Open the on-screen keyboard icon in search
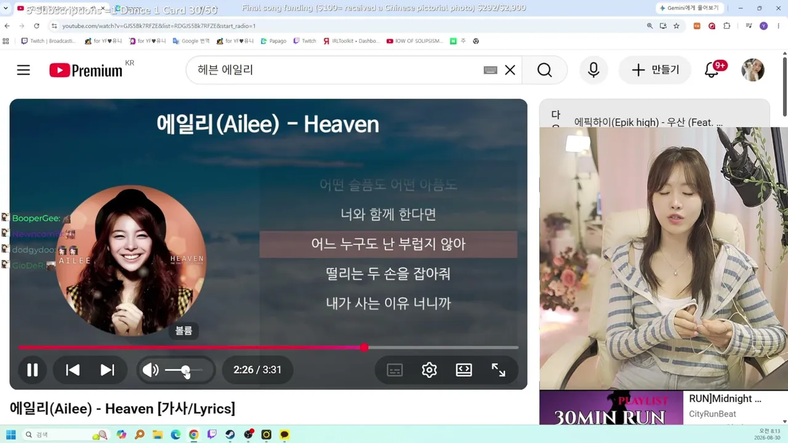Viewport: 788px width, 443px height. 491,70
